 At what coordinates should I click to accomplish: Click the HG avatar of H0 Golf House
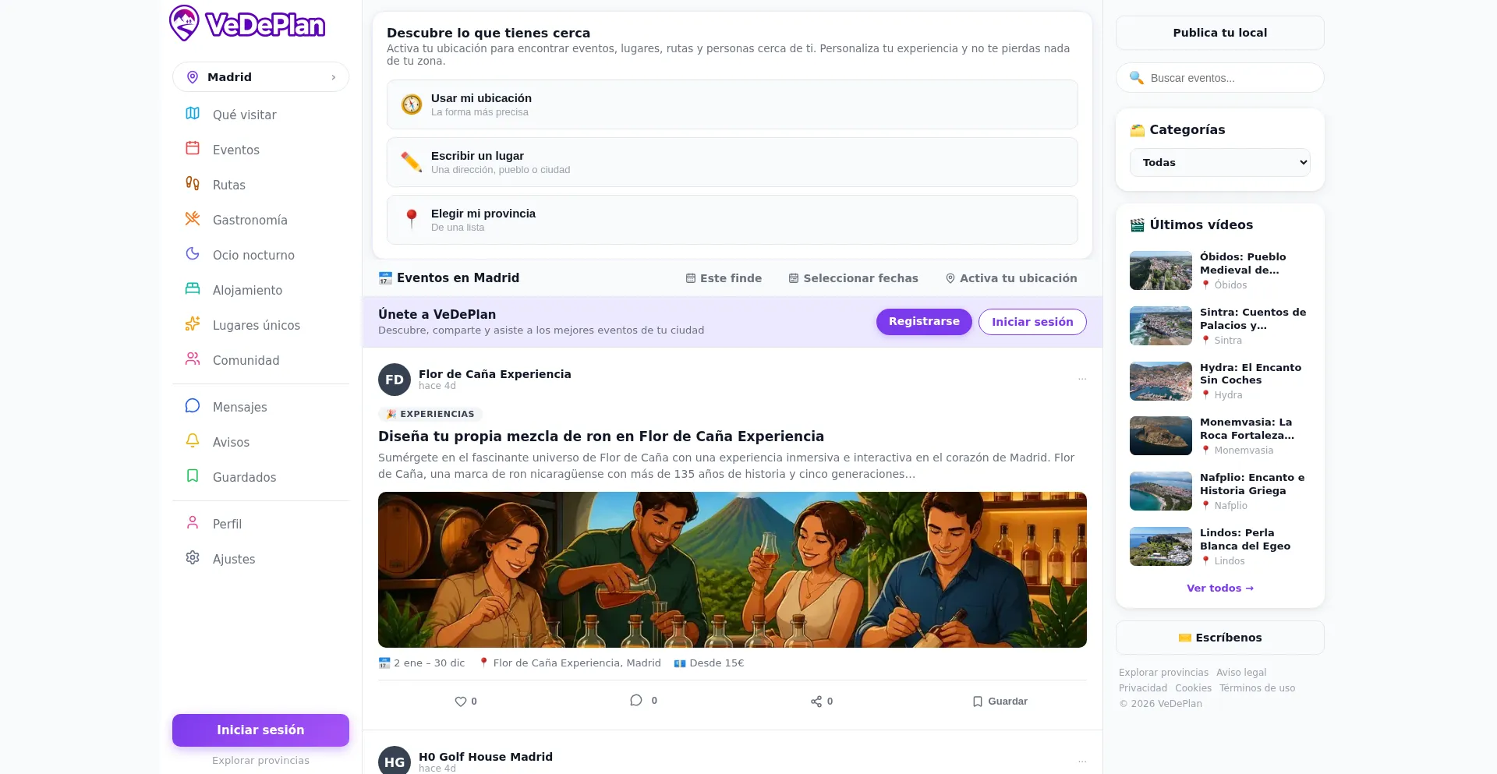click(395, 761)
